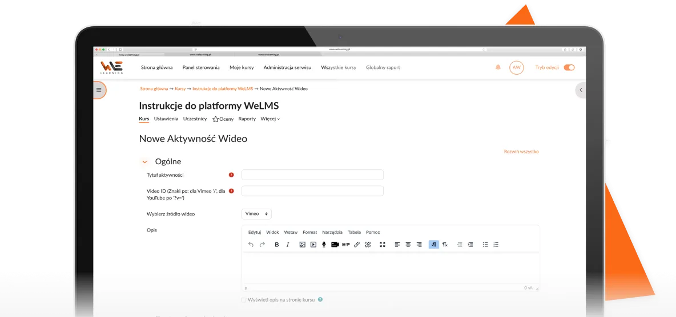
Task: Click the undo icon in the editor
Action: click(x=251, y=245)
